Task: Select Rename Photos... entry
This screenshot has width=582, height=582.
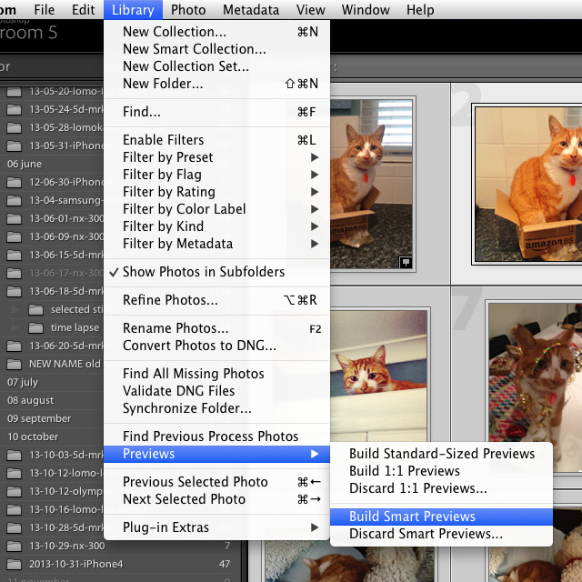Action: pos(216,328)
